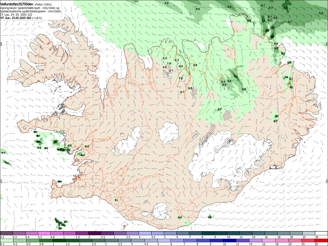Screen dimensions: 328x246
Task: Select lower legend pink swatch at 20
Action: point(295,240)
